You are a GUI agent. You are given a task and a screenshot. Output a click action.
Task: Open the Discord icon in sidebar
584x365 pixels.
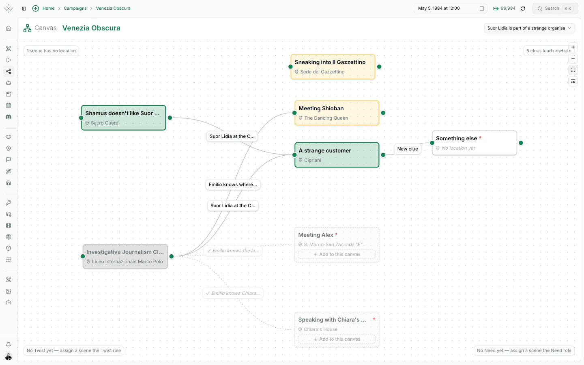[x=9, y=117]
